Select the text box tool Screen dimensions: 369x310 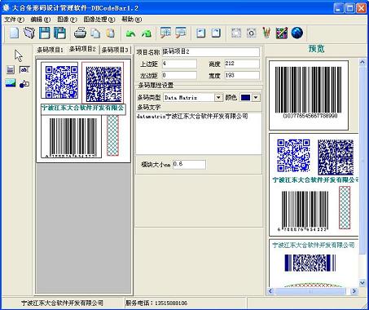pos(24,70)
